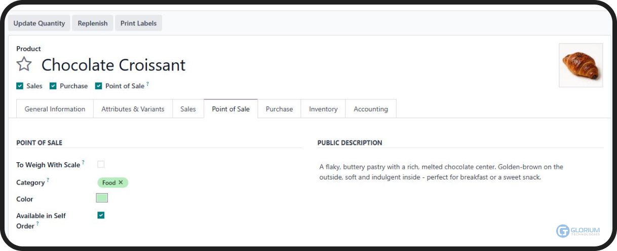Click the help icon next to Category
This screenshot has width=617, height=251.
coord(48,180)
